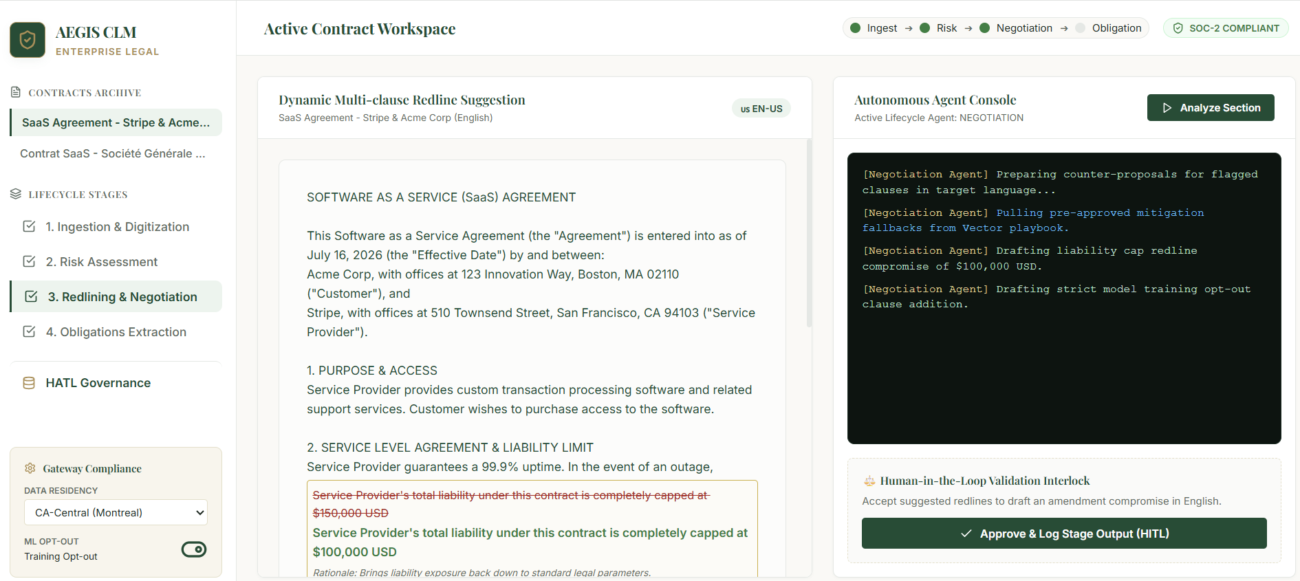
Task: Click the Gateway Compliance panel title
Action: click(x=92, y=468)
